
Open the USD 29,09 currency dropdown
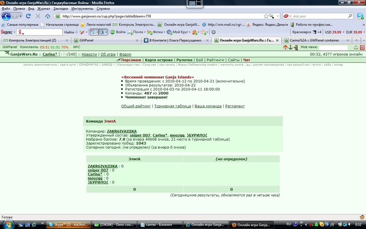point(343,32)
